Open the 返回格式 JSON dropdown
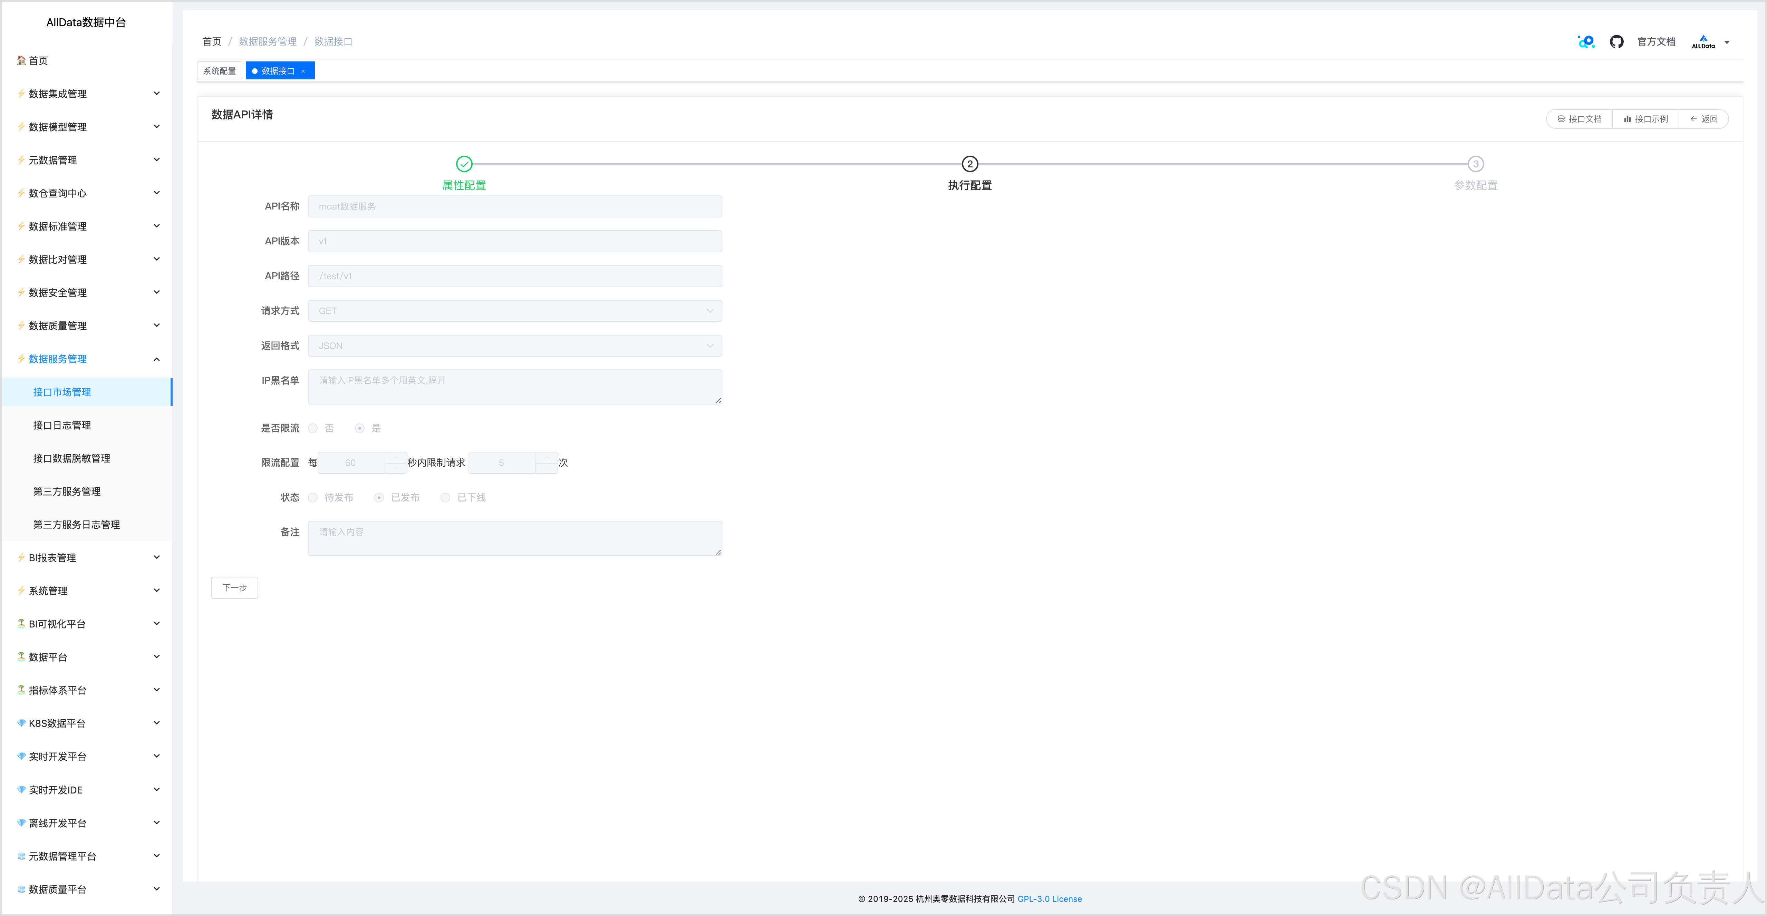 point(514,346)
